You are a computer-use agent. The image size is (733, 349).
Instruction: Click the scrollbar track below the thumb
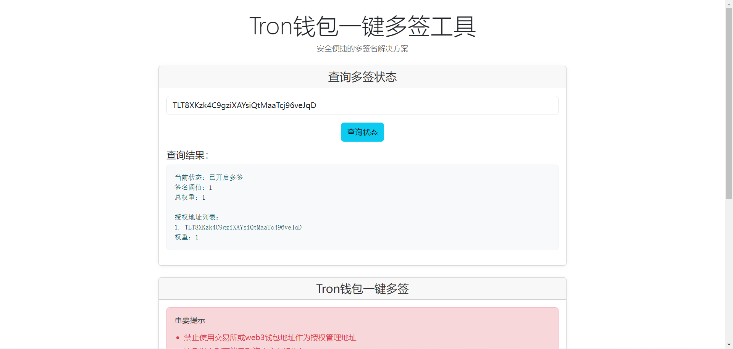pos(729,267)
